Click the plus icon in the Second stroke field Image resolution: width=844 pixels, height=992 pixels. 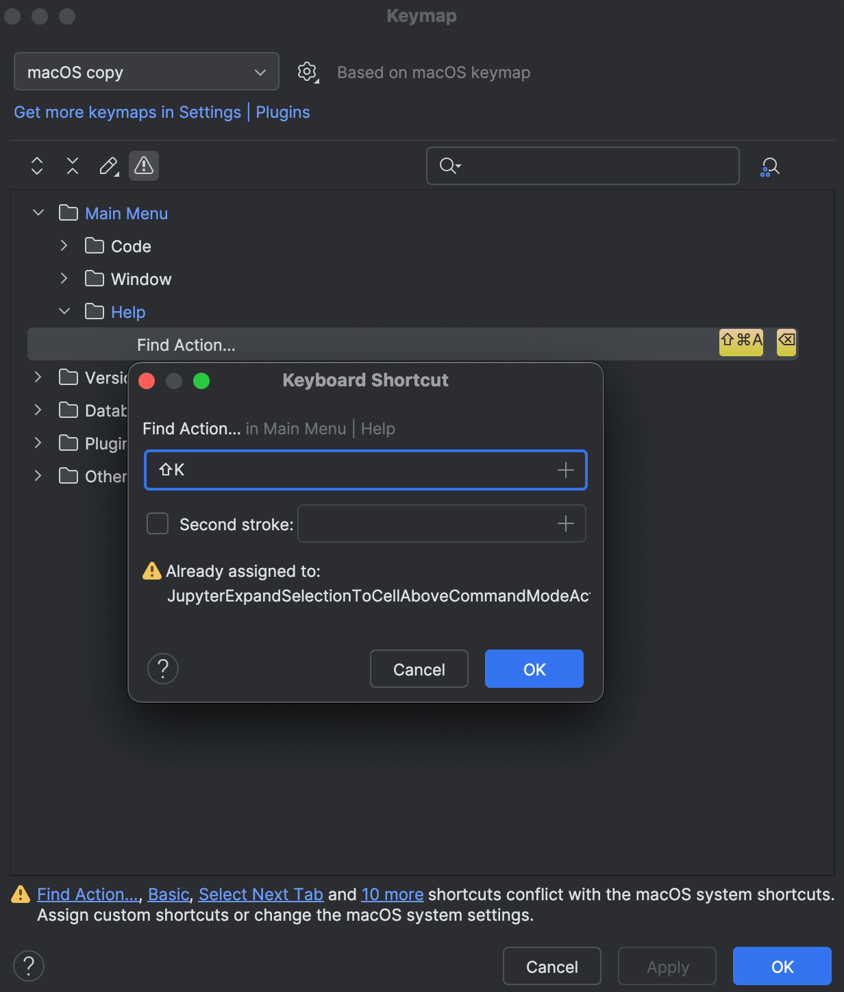click(x=566, y=523)
